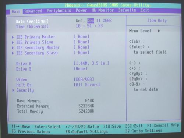The width and height of the screenshot is (184, 138).
Task: Click the <Tab> key hint
Action: 135,42
